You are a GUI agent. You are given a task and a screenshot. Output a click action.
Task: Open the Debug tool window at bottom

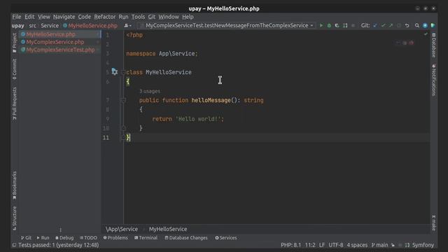[x=64, y=238]
